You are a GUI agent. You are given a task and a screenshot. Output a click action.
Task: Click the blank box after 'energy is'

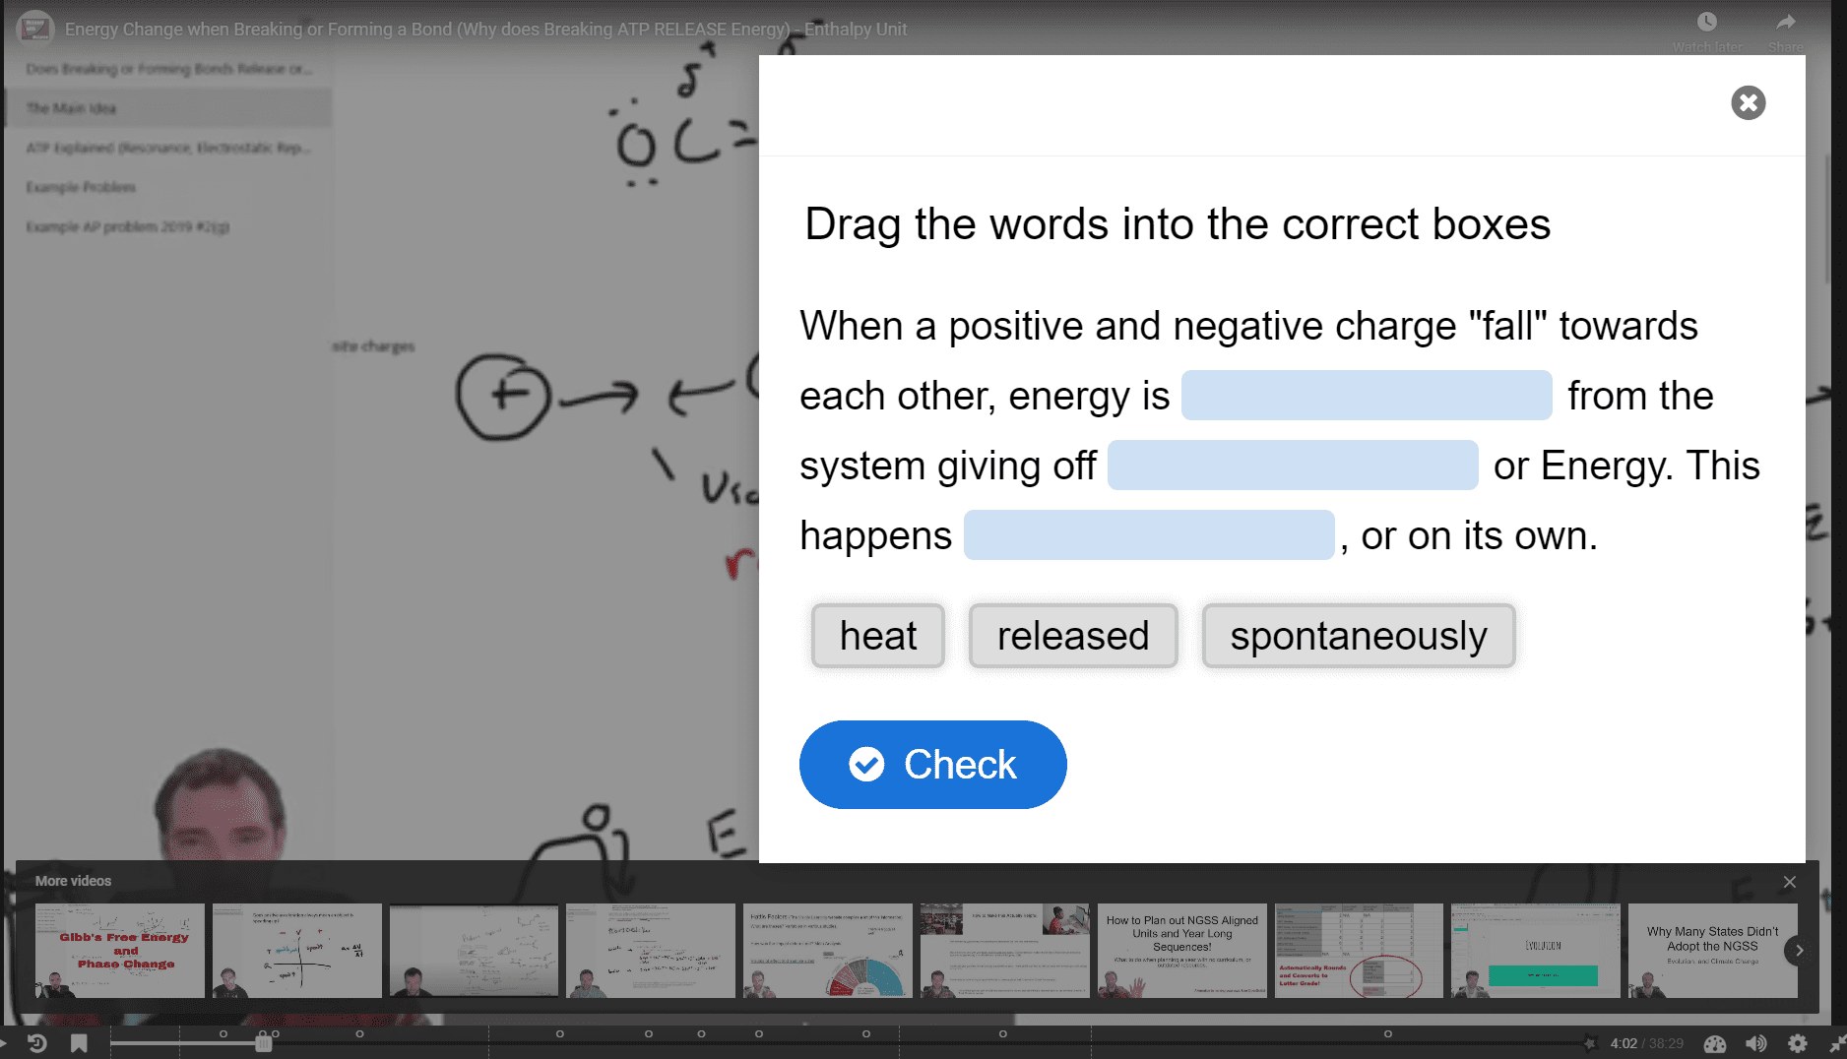coord(1367,395)
